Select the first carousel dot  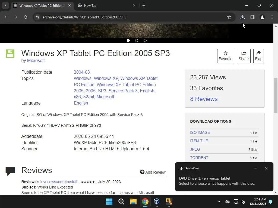pos(128,41)
